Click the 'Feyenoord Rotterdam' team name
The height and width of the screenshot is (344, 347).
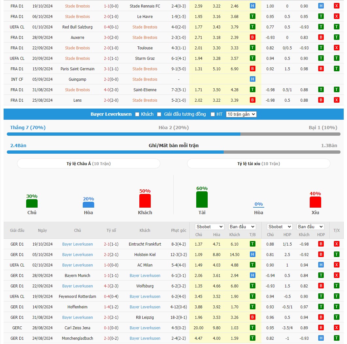coord(78,297)
